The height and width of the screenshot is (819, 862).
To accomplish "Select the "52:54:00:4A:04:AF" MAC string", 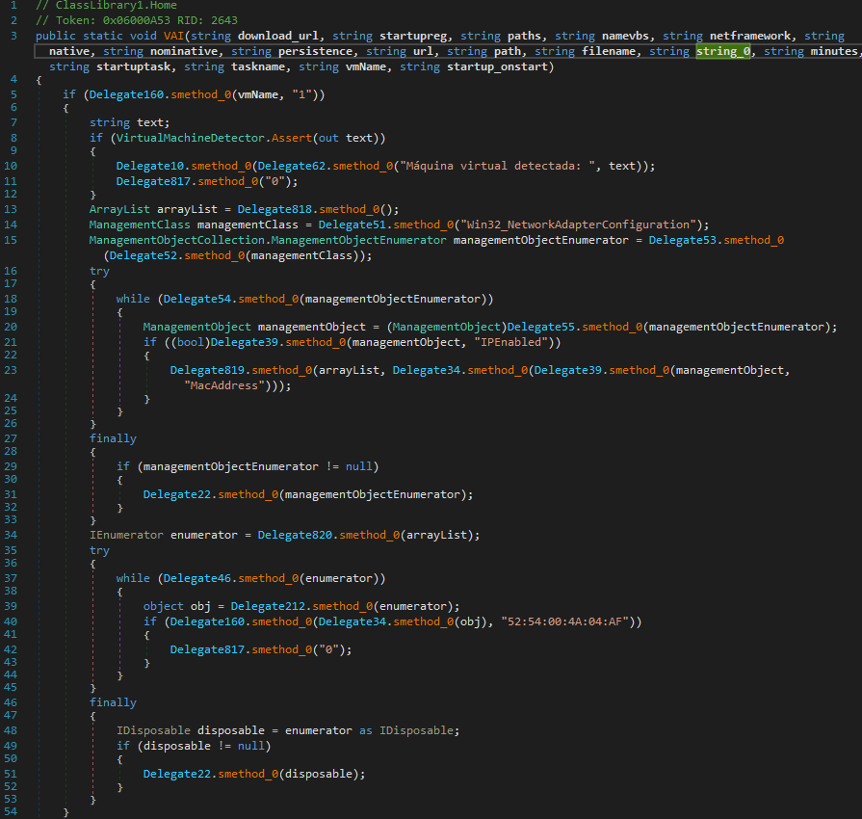I will (x=564, y=622).
